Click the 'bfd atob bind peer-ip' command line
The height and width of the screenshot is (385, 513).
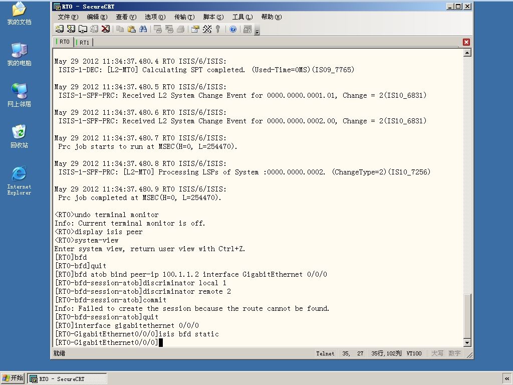(191, 274)
